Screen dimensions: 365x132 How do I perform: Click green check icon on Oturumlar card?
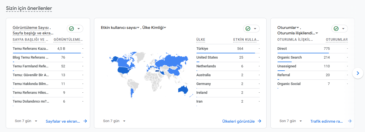[336, 29]
